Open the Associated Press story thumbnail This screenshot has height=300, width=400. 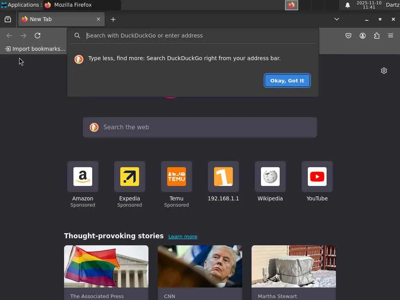coord(106,266)
